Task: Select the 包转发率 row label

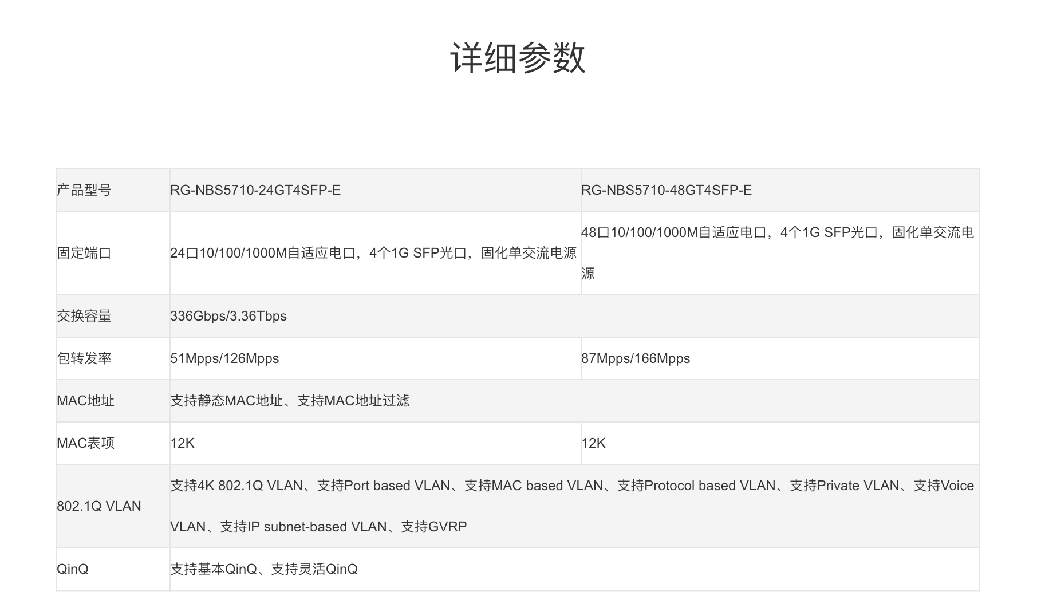Action: point(84,358)
